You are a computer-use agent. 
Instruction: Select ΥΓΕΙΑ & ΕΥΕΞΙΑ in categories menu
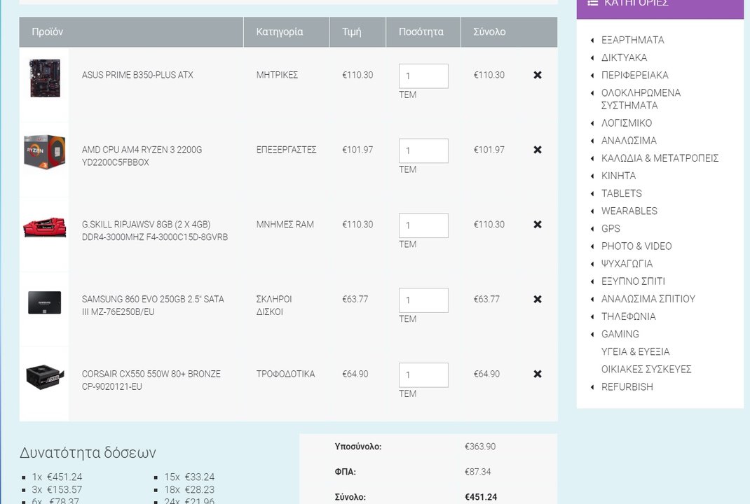[x=635, y=351]
